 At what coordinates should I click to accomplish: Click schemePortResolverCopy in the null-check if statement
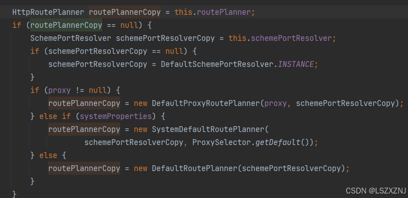pos(98,51)
